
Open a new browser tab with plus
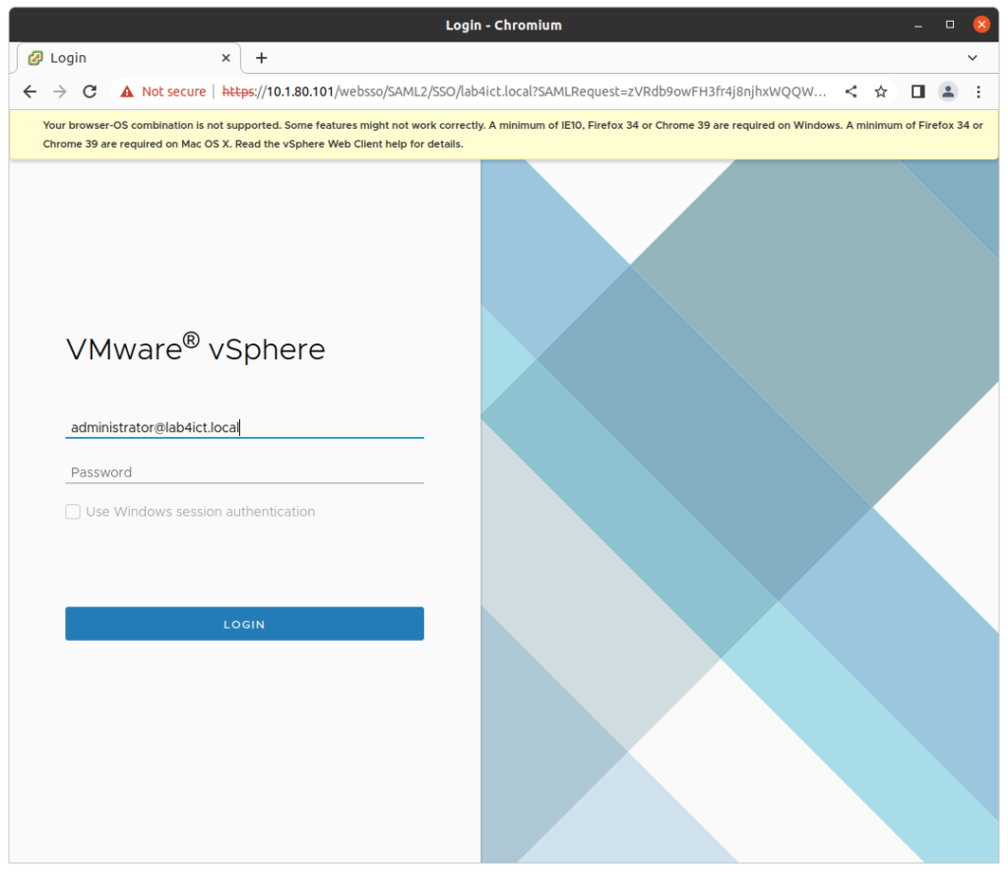pyautogui.click(x=261, y=57)
